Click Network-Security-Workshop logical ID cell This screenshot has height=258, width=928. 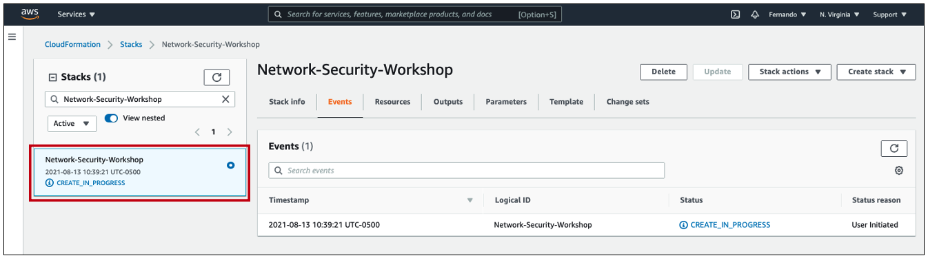tap(543, 225)
